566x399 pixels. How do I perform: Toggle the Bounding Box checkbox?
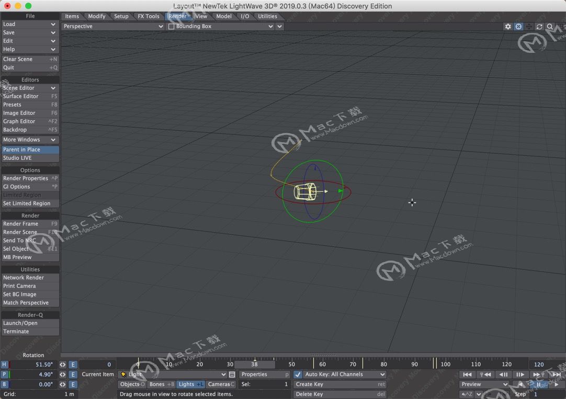tap(172, 26)
